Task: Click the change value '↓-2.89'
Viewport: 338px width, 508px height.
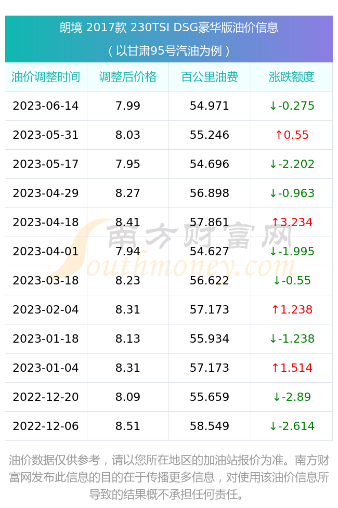Action: [292, 397]
